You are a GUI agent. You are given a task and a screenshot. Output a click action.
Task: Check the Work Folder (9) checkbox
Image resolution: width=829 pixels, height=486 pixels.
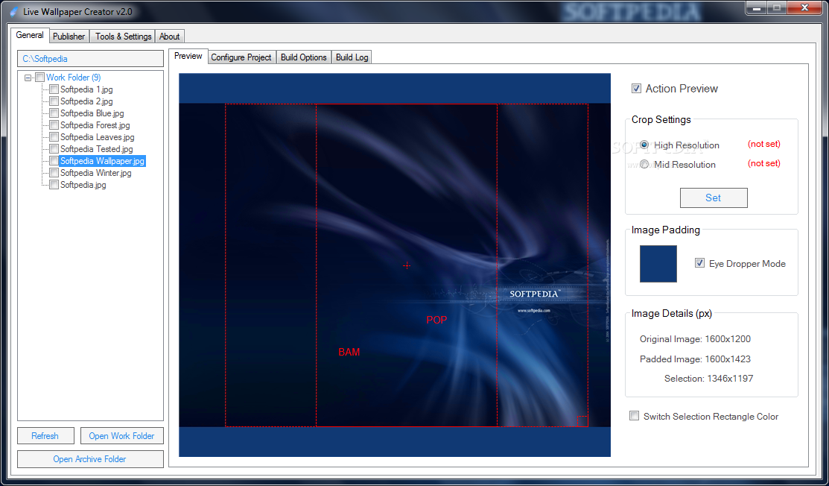click(39, 78)
